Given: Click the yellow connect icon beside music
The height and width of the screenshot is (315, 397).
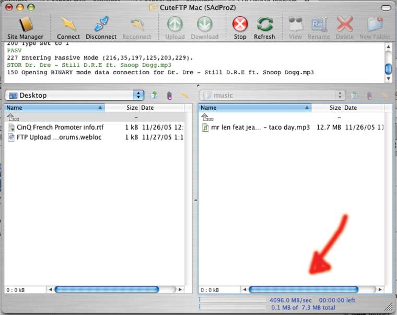Looking at the screenshot, I should [384, 96].
